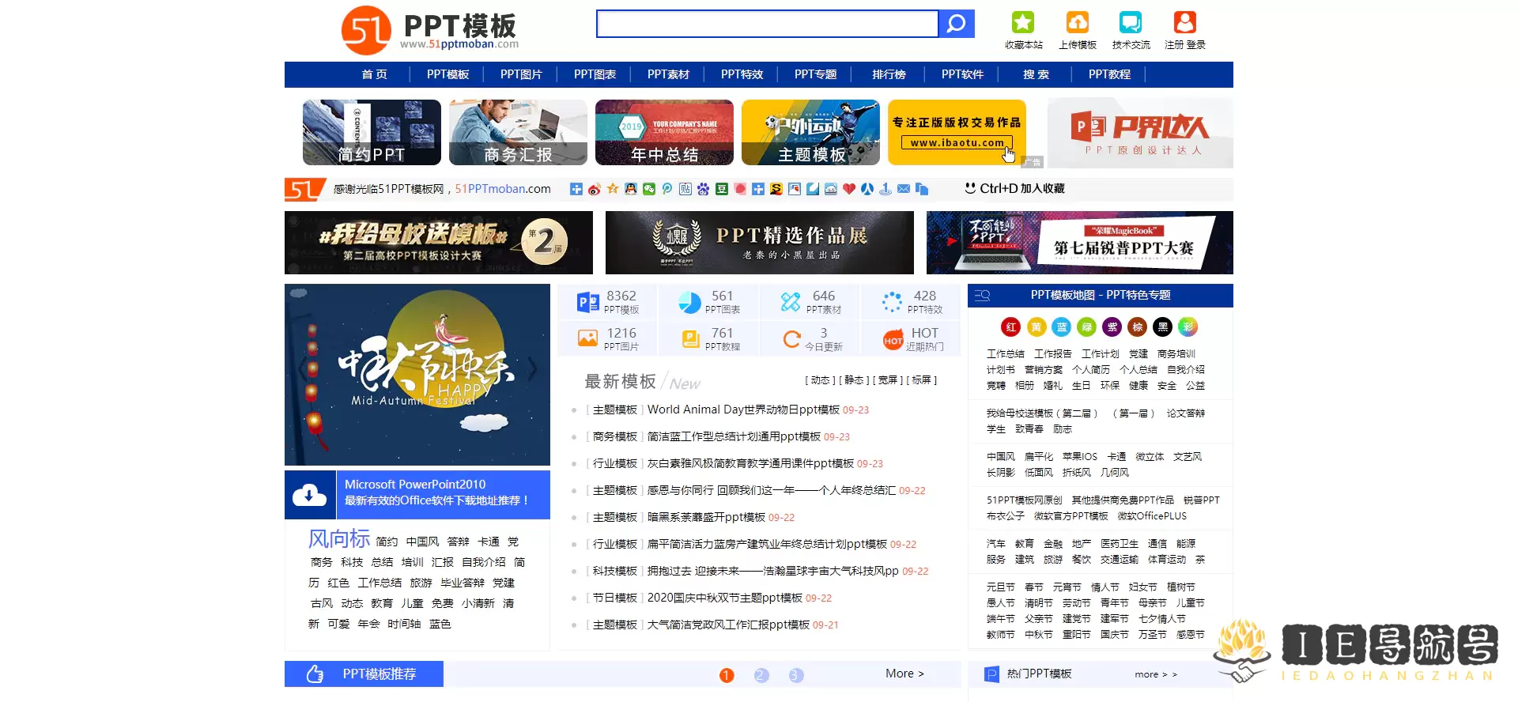This screenshot has width=1518, height=702.
Task: Open 今日更新 refresh icon
Action: pyautogui.click(x=791, y=339)
